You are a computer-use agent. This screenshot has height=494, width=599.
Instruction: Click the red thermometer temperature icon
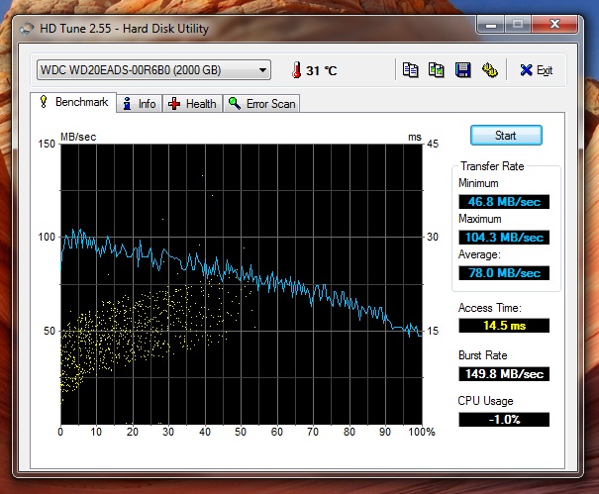pos(295,70)
